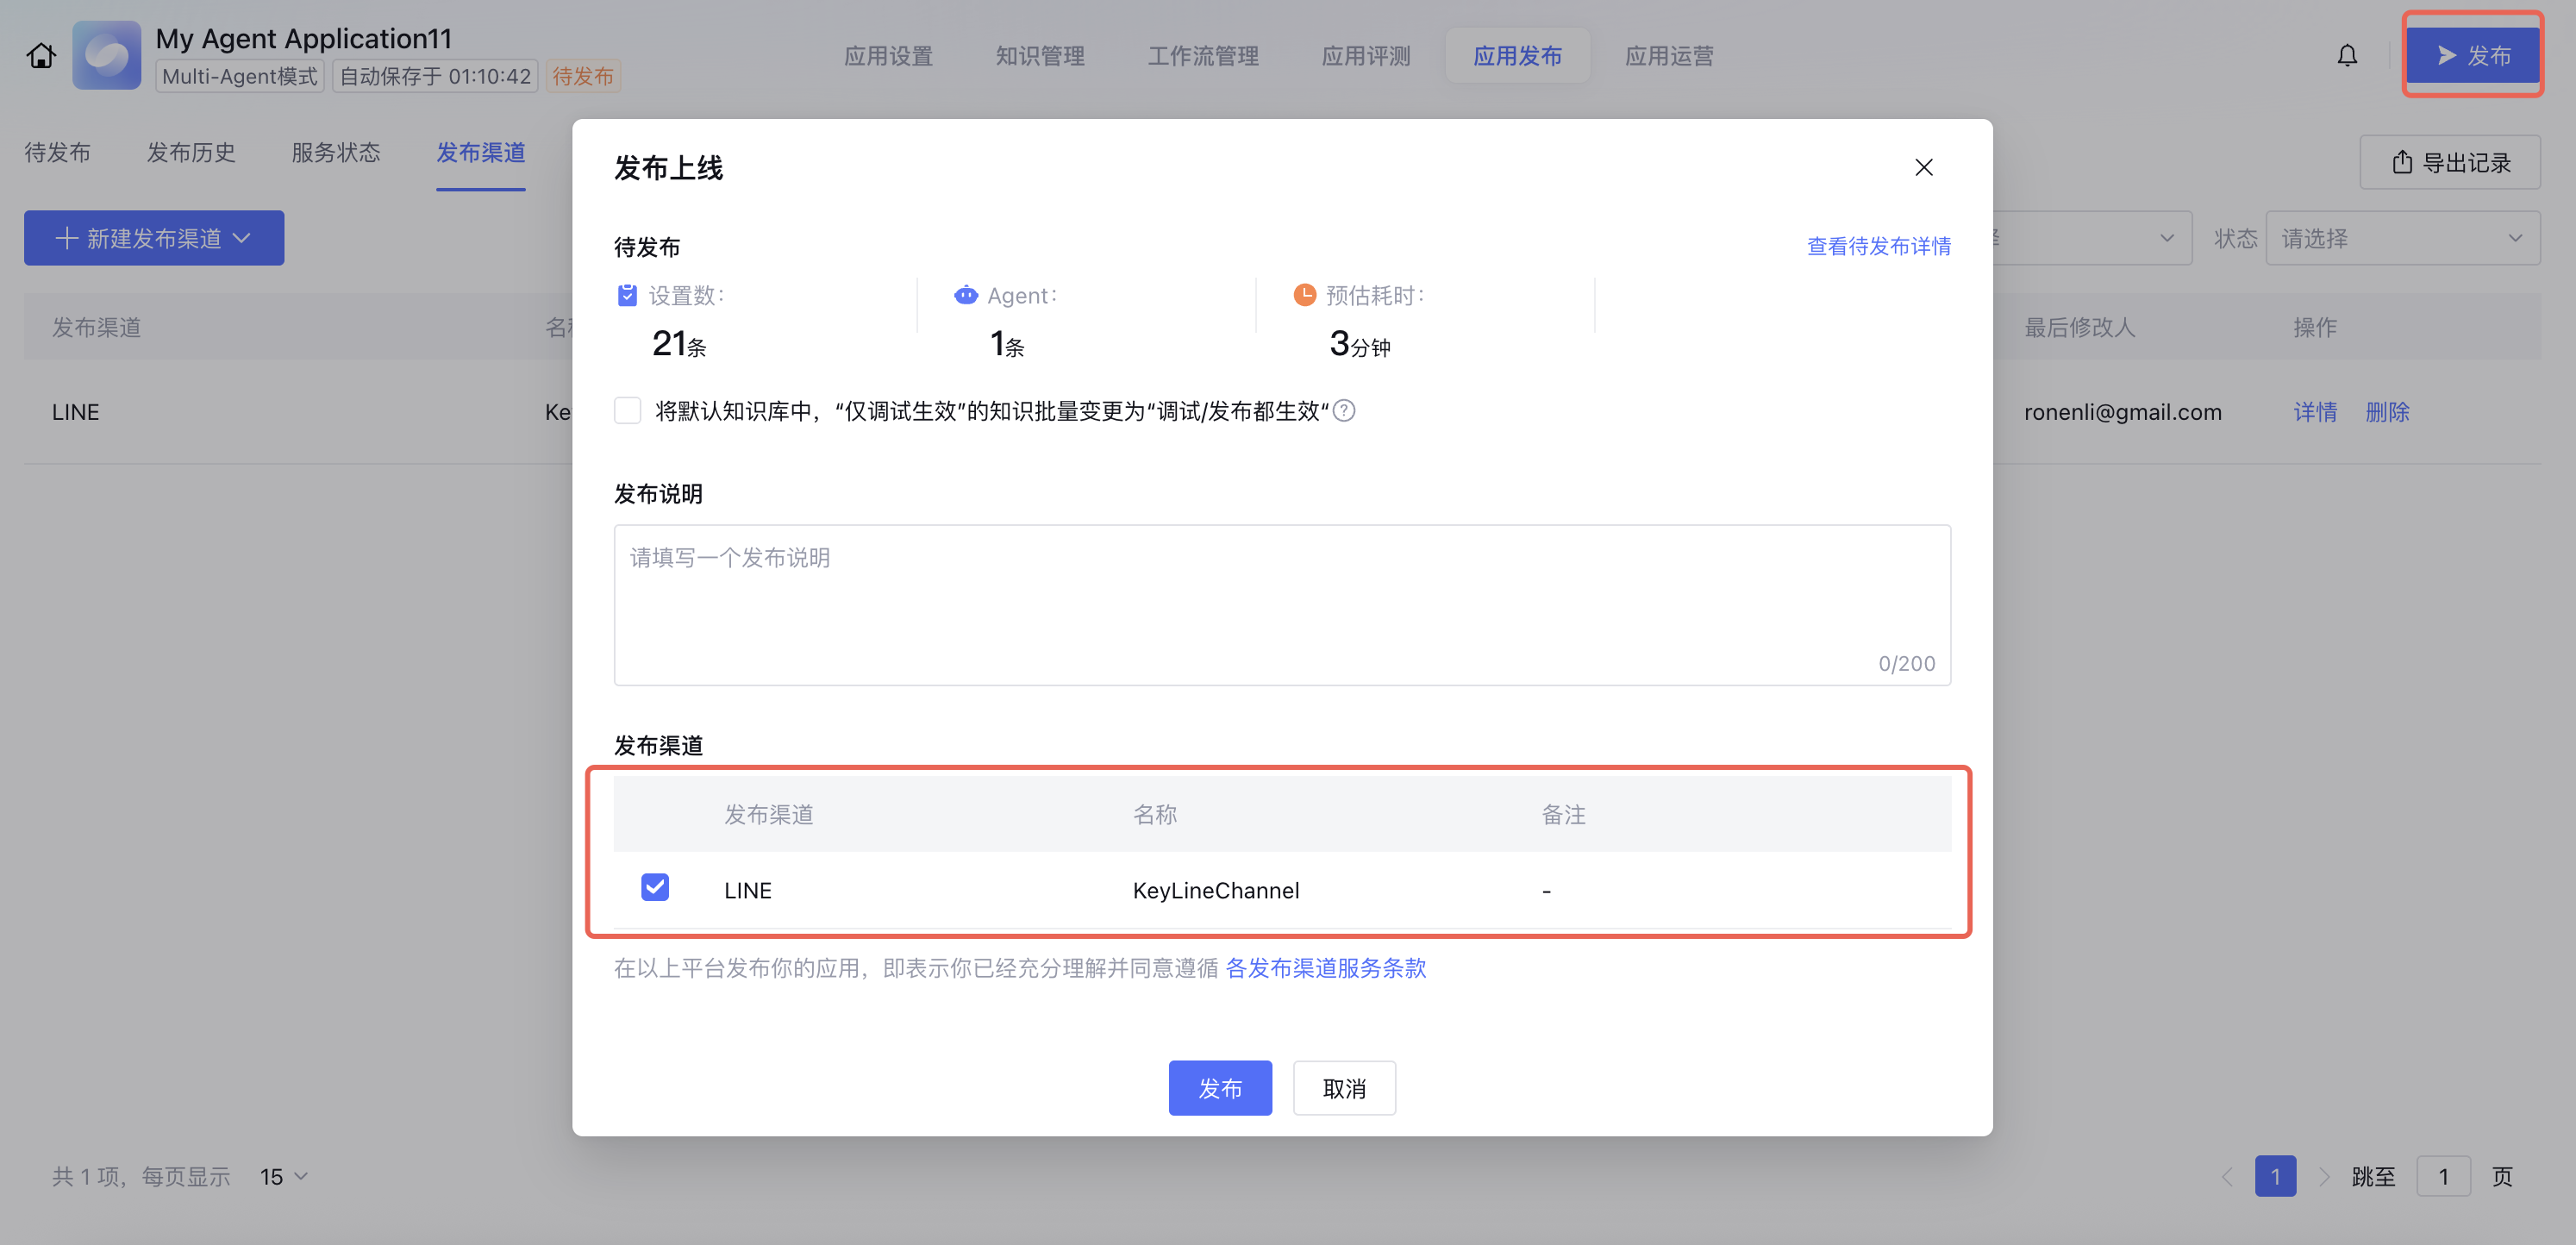Click the blue 发布 button in dialog
The image size is (2576, 1245).
[1219, 1088]
